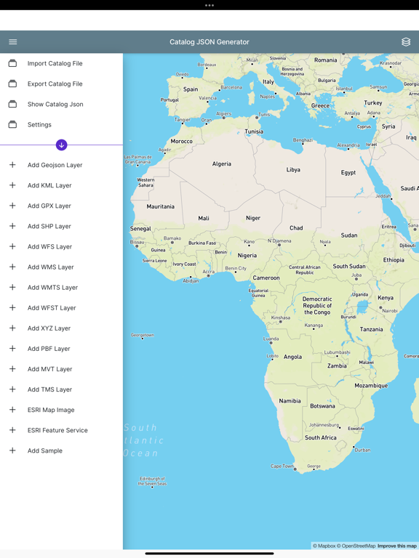
Task: Click the Import Catalog File icon
Action: pos(12,63)
